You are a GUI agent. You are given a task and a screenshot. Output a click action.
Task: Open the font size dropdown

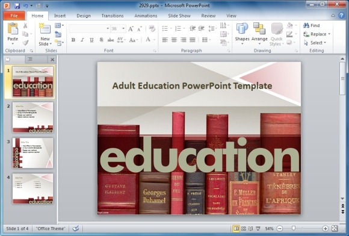tap(123, 29)
